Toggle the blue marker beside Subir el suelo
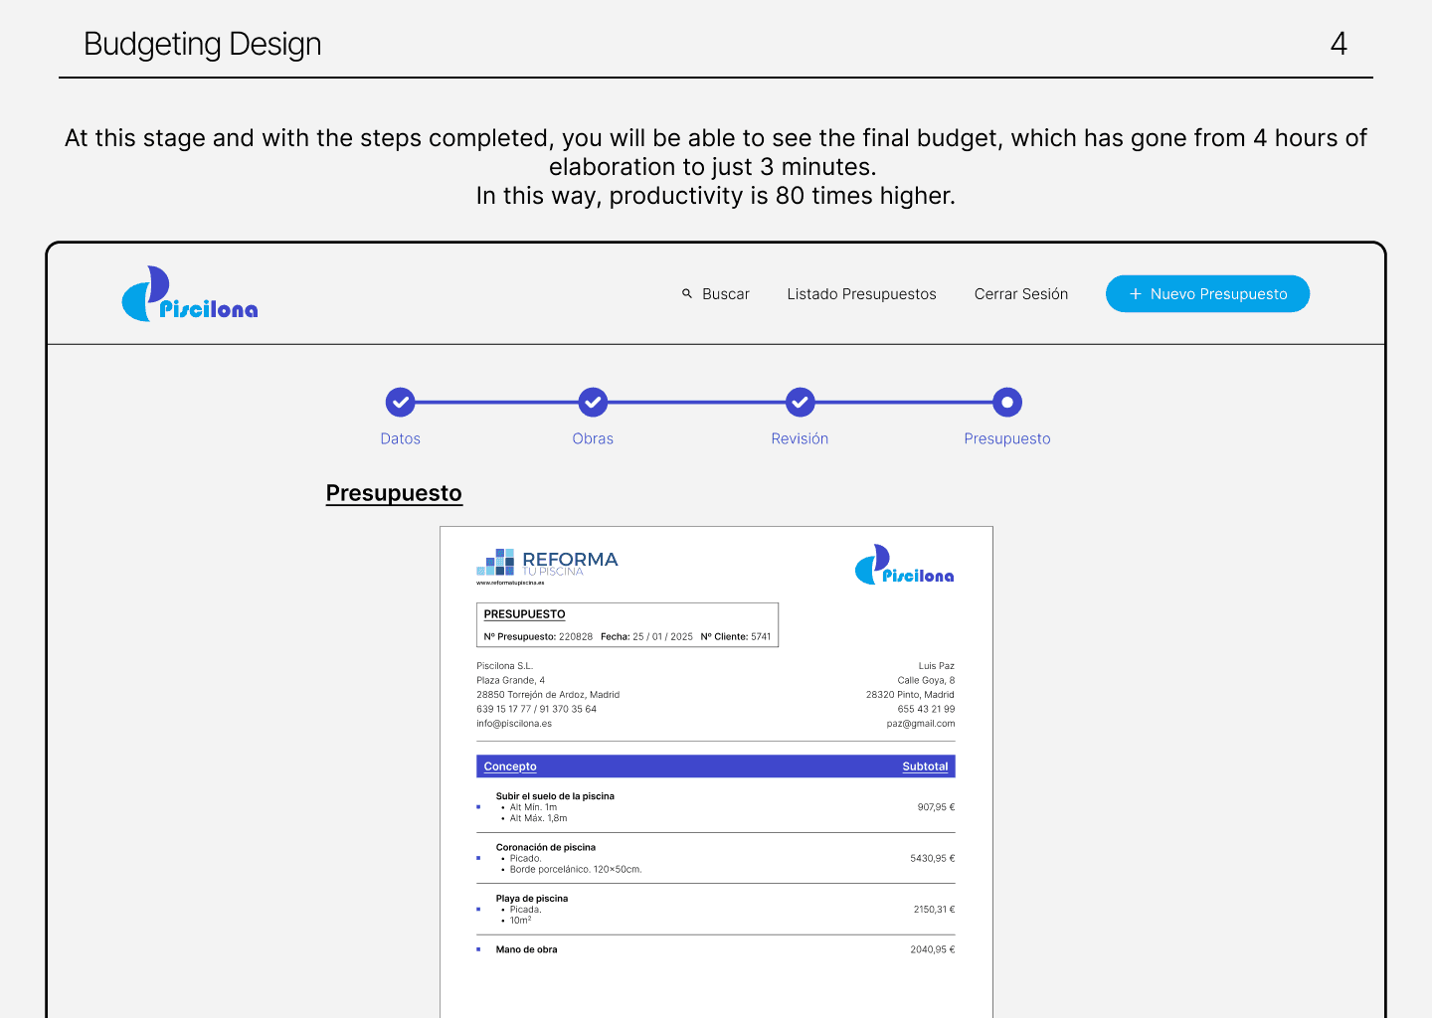This screenshot has height=1018, width=1432. 478,807
